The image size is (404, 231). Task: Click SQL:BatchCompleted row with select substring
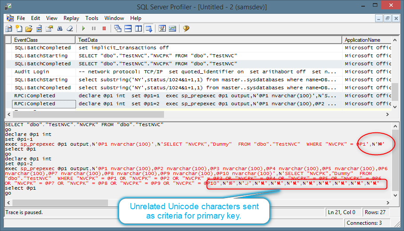click(198, 88)
